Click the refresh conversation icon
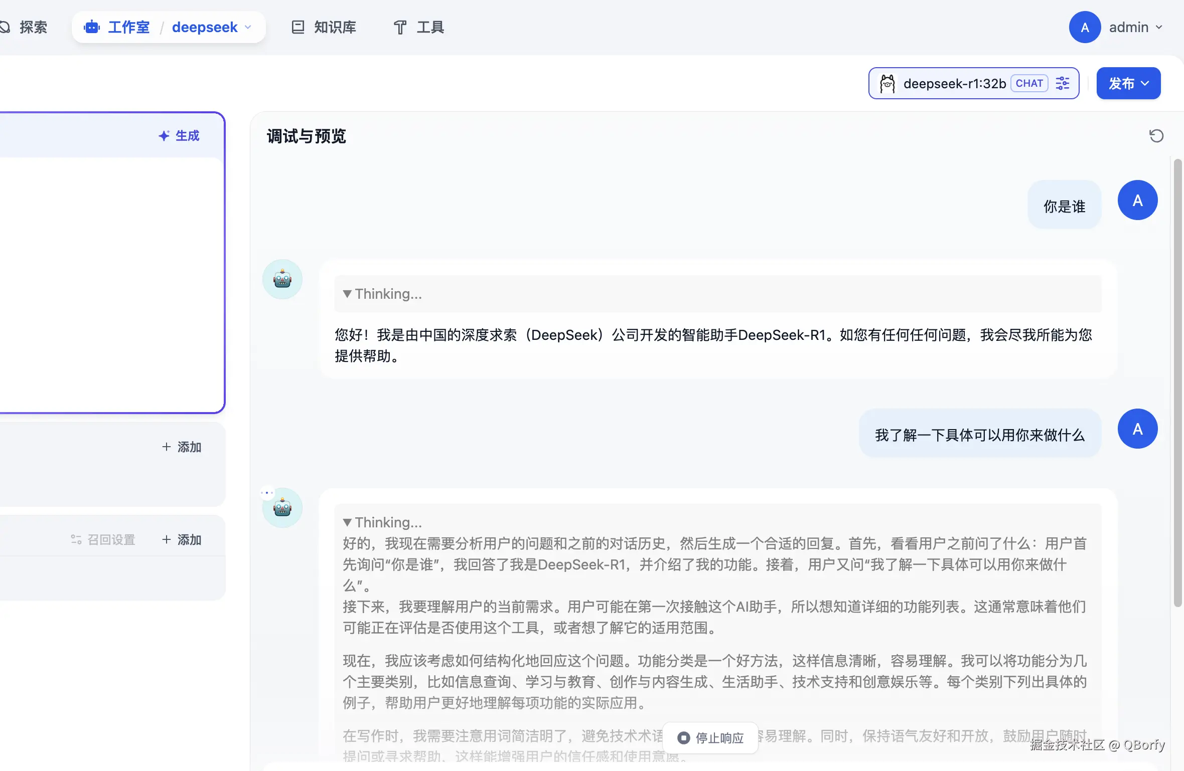The image size is (1184, 771). pyautogui.click(x=1156, y=136)
